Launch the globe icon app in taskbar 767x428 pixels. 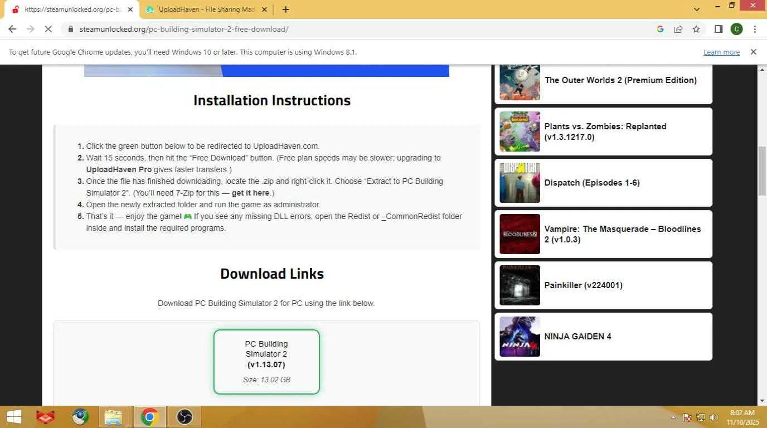pos(80,417)
